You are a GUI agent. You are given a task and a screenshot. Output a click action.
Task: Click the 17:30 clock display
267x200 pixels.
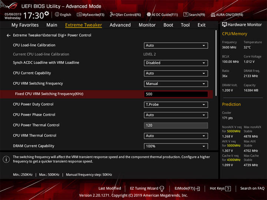(x=33, y=16)
